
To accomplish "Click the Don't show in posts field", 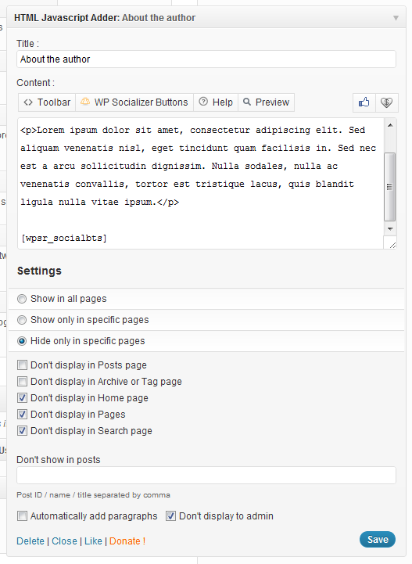I will click(x=206, y=476).
